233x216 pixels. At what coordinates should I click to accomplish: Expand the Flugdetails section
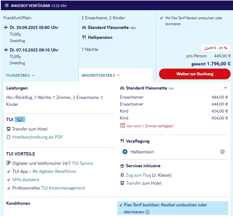20,75
